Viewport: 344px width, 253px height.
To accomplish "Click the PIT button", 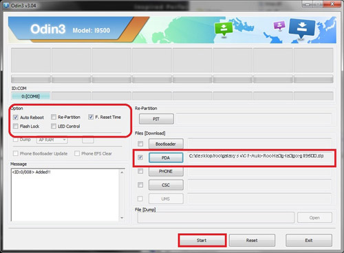I will click(156, 119).
